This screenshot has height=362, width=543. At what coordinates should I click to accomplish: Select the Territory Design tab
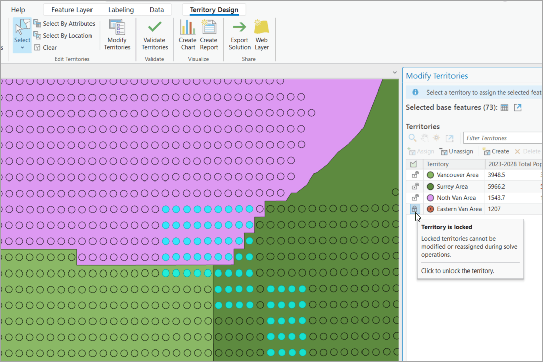pyautogui.click(x=214, y=10)
